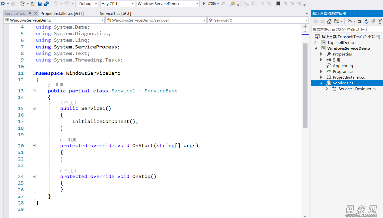The height and width of the screenshot is (218, 383).
Task: Click the Find in Files folder-search icon
Action: tap(233, 4)
